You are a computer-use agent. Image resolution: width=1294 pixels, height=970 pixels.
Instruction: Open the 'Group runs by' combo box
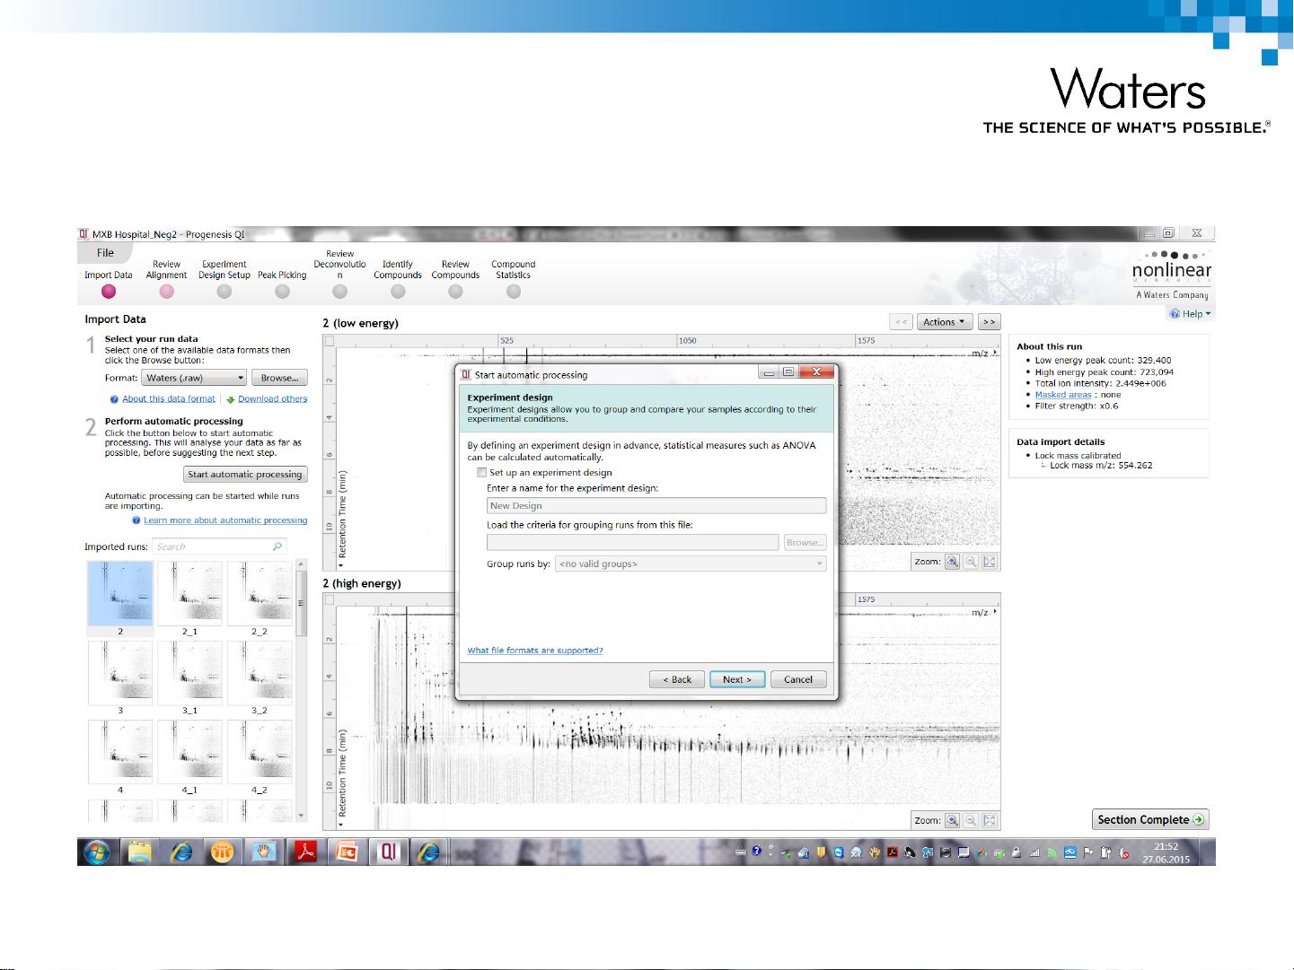pos(690,564)
